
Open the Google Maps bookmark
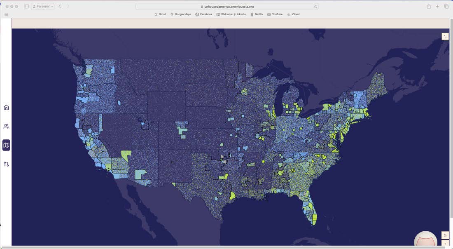[181, 14]
